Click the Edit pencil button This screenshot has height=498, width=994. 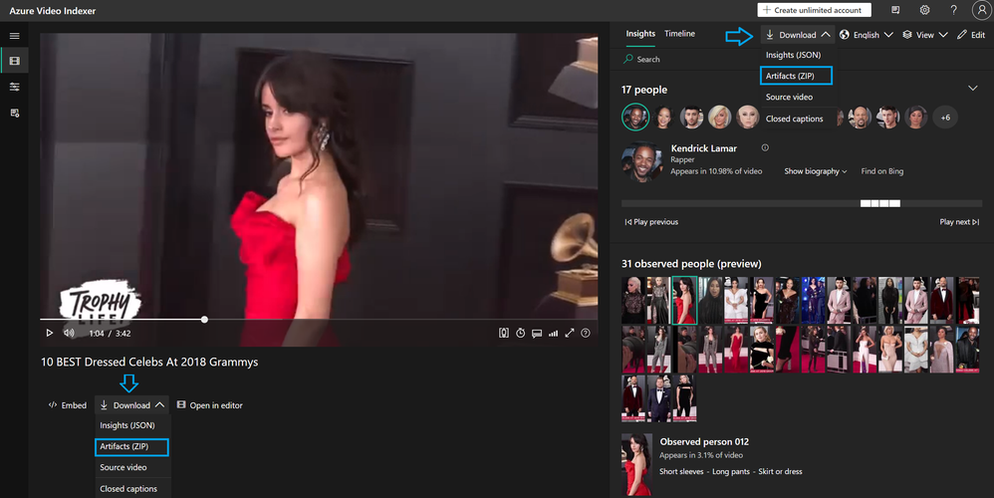(971, 35)
